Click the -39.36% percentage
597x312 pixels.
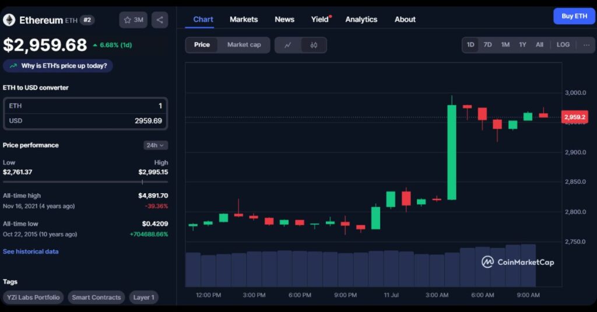(156, 206)
